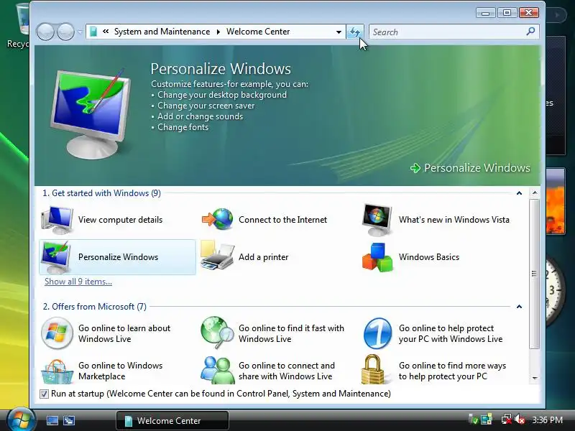Click Go online to connect and share text
This screenshot has height=431, width=575.
click(286, 371)
